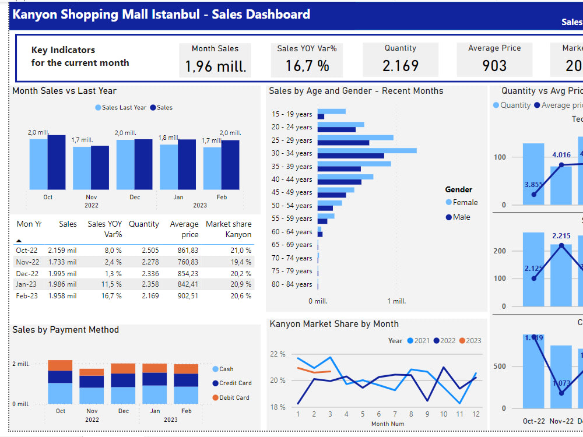Click the Debit Card legend dot
Viewport: 583px width, 437px height.
215,397
